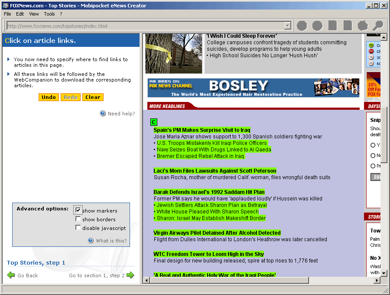Click the first page-shaped toolbar icon
The width and height of the screenshot is (390, 295).
tap(332, 26)
